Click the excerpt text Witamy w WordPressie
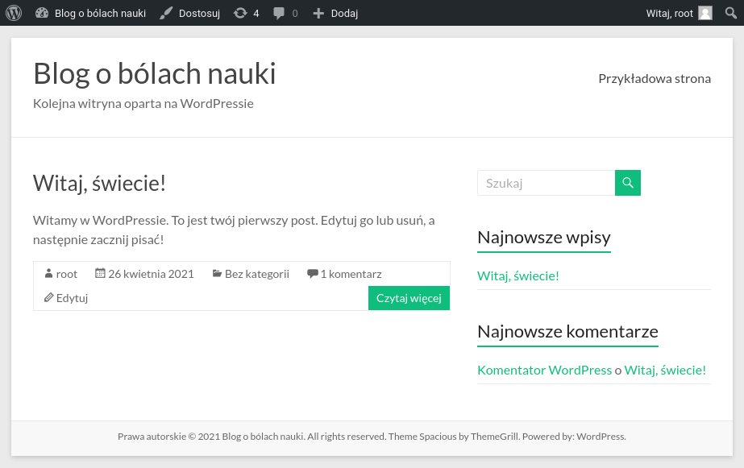The width and height of the screenshot is (744, 468). coord(101,221)
